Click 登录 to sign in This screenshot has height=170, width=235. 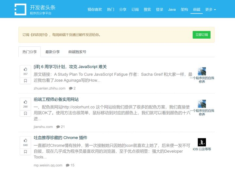coord(159,9)
